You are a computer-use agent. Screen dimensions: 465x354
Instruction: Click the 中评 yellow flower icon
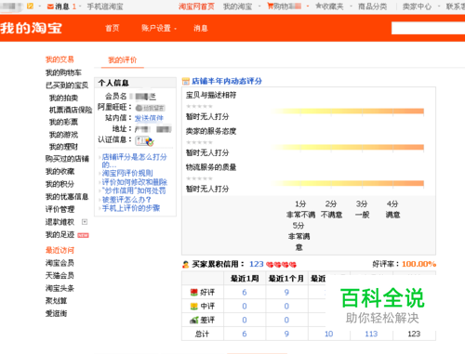pyautogui.click(x=194, y=307)
